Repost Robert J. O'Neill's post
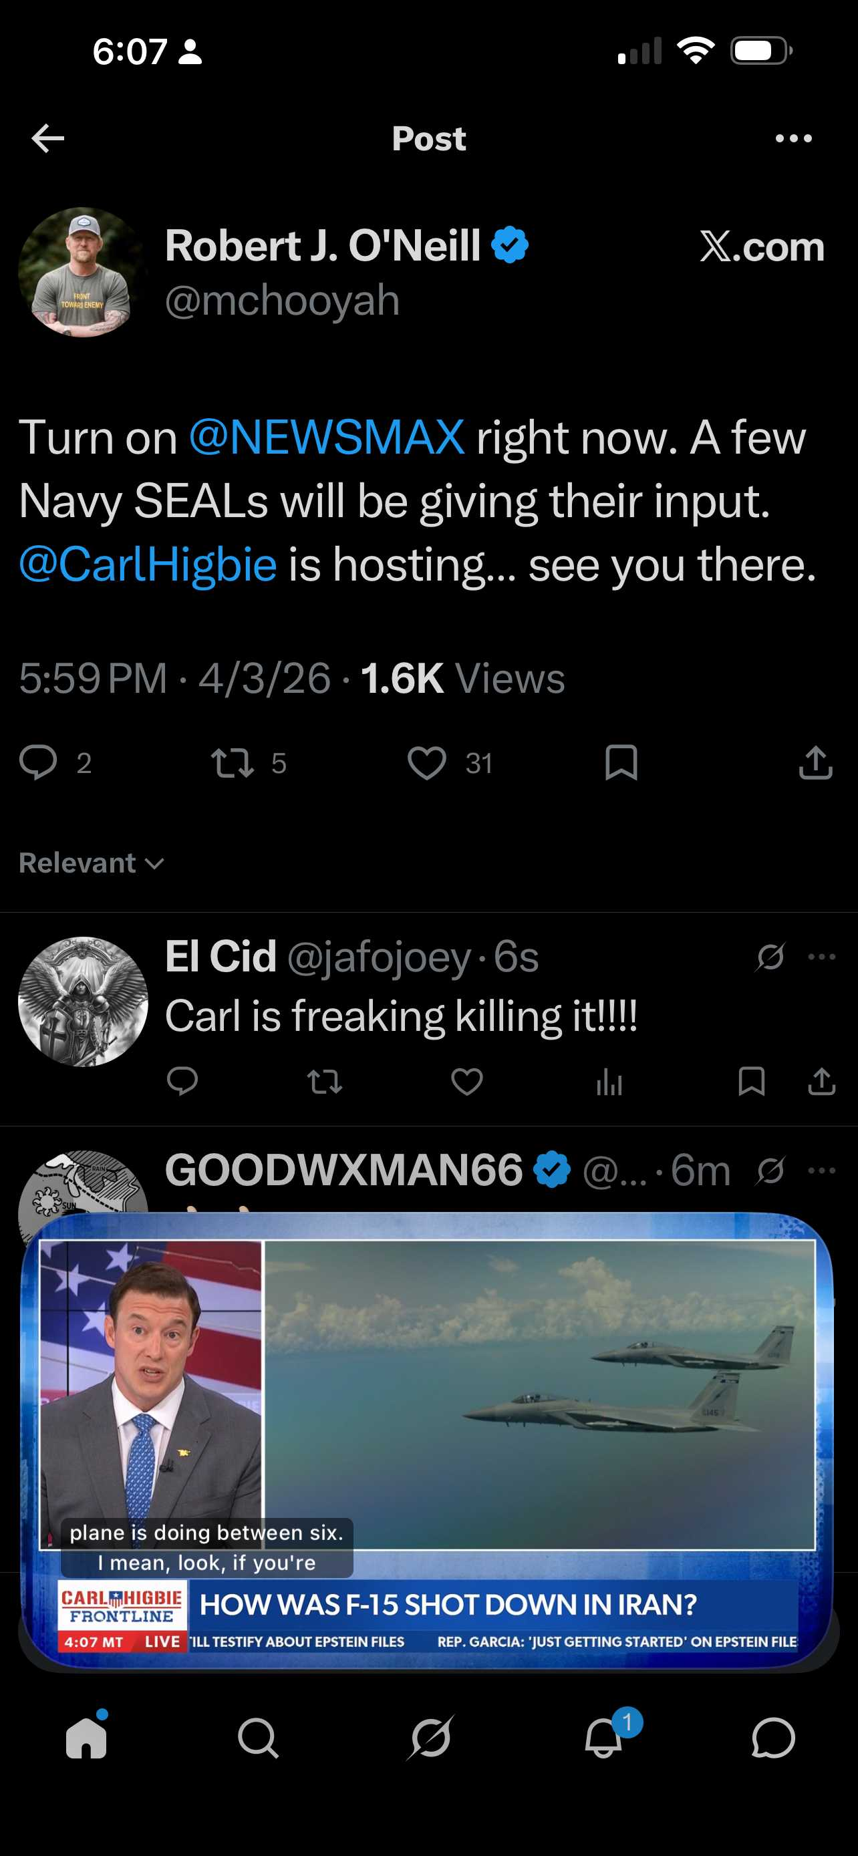Screen dimensions: 858x1856 click(x=232, y=763)
